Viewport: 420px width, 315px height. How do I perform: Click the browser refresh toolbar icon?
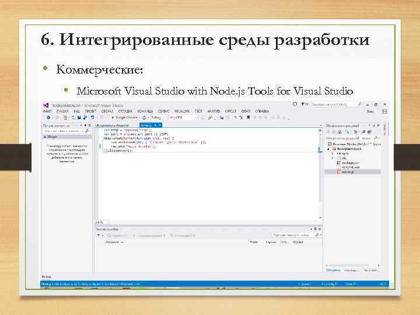pyautogui.click(x=144, y=118)
